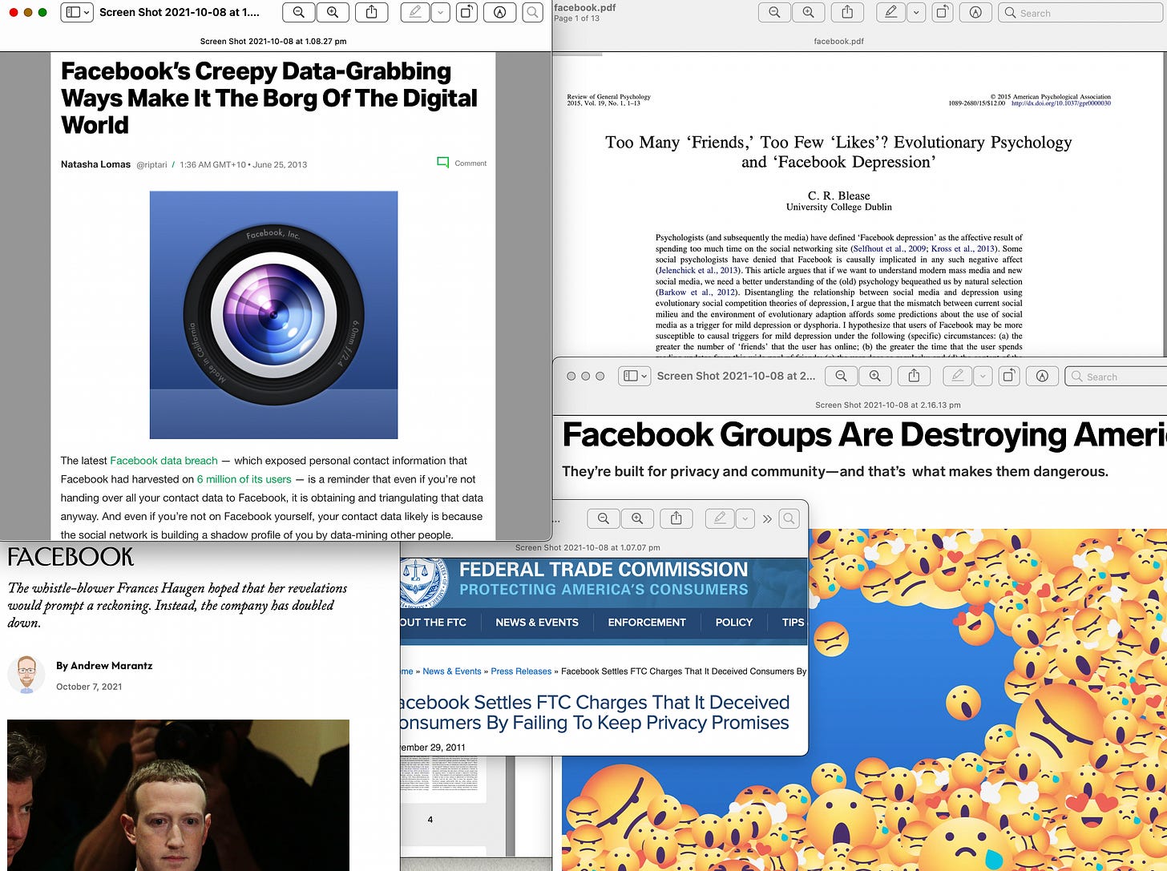The image size is (1167, 871).
Task: Open the POLICY tab on FTC site
Action: point(734,623)
